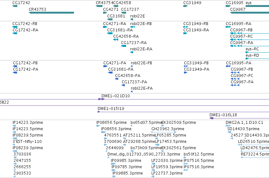This screenshot has width=269, height=178.
Task: Click transcript CG42658-RA
Action: click(x=126, y=36)
